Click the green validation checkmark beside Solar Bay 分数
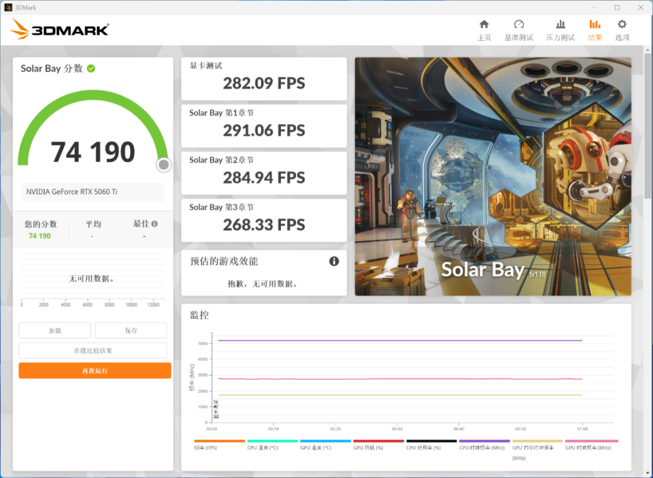 tap(90, 68)
